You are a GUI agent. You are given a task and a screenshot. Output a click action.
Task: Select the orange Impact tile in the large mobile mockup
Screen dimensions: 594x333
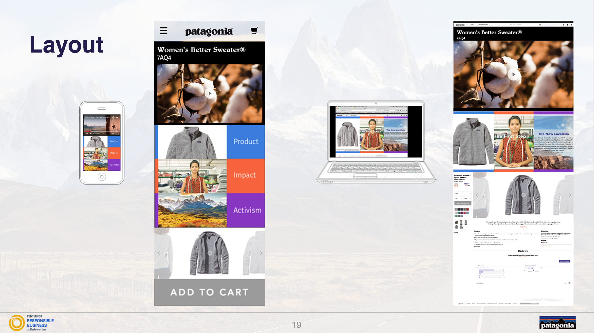246,175
